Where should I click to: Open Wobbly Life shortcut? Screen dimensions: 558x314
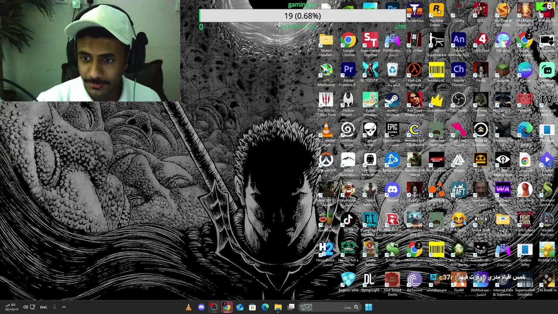547,253
